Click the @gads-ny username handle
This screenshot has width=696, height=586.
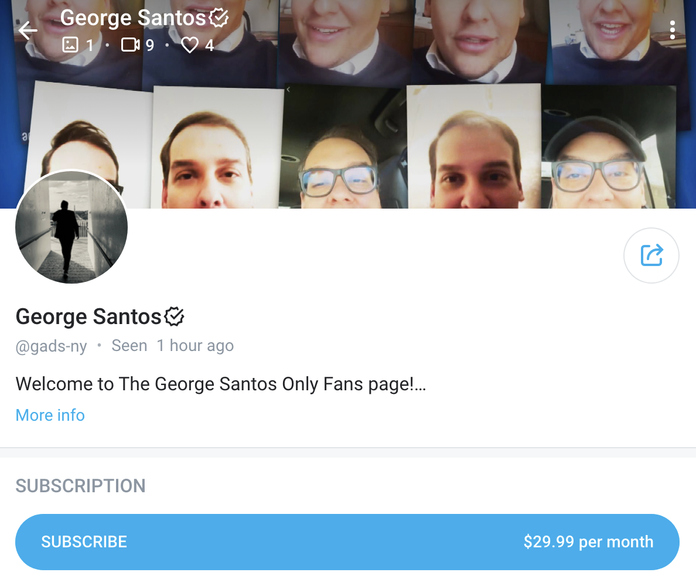[x=51, y=346]
